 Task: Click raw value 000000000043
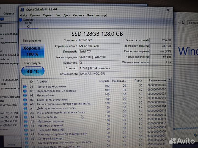point(157,98)
